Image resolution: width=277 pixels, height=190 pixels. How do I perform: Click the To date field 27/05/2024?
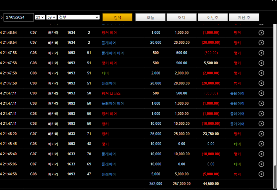pos(19,17)
